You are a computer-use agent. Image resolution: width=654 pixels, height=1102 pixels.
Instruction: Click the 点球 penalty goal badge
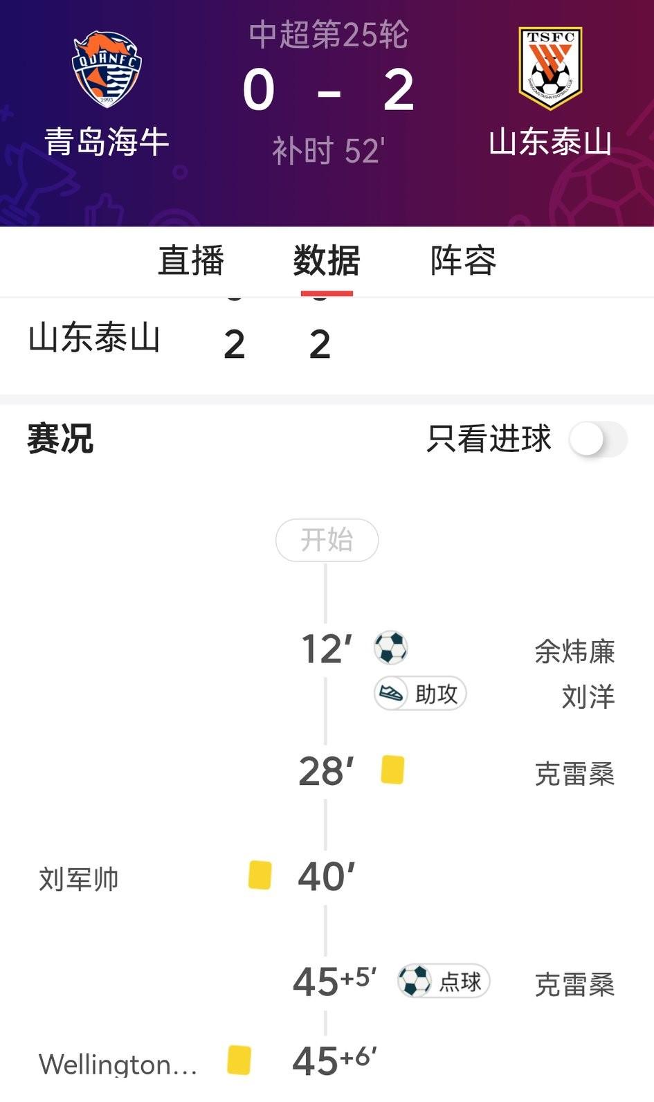click(444, 981)
